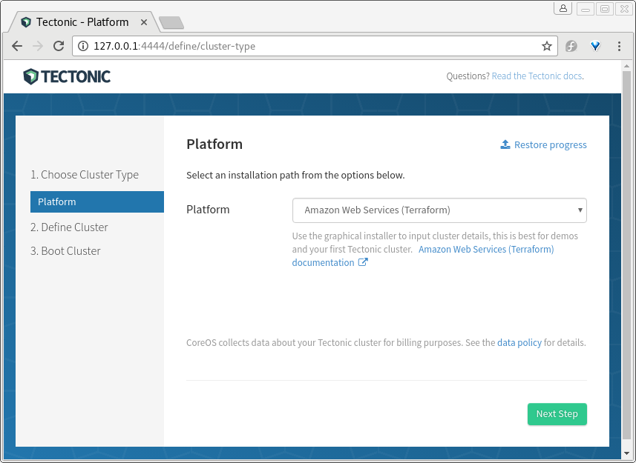Open the Read the Tectonic docs link

pyautogui.click(x=536, y=76)
